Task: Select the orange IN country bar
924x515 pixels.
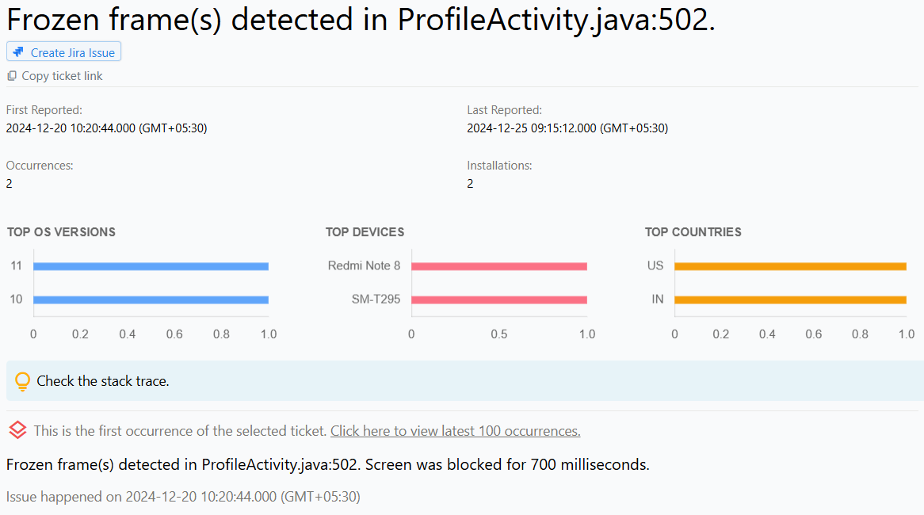Action: (x=790, y=299)
